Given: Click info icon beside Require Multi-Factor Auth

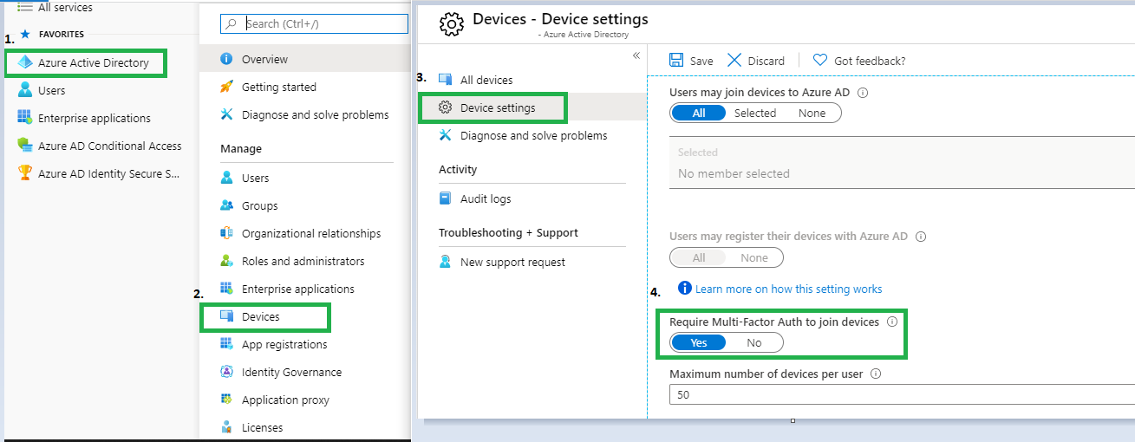Looking at the screenshot, I should pyautogui.click(x=892, y=322).
